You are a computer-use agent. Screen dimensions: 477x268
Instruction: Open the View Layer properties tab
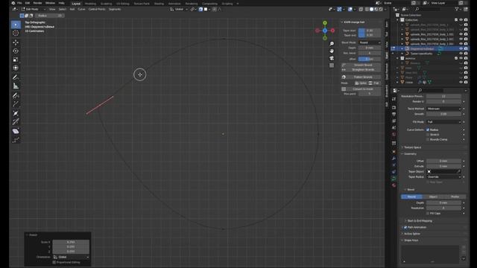[x=394, y=121]
